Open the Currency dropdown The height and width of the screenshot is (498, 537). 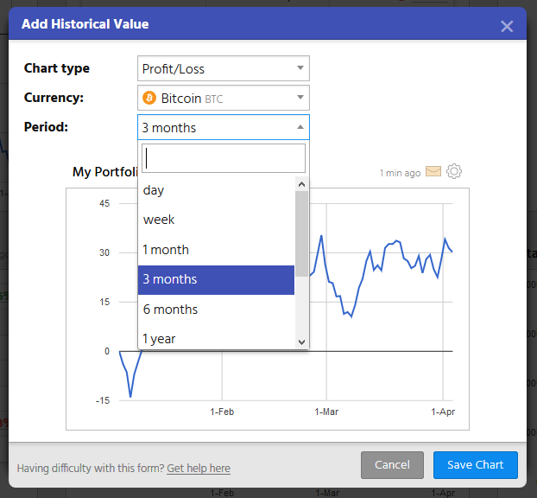223,98
